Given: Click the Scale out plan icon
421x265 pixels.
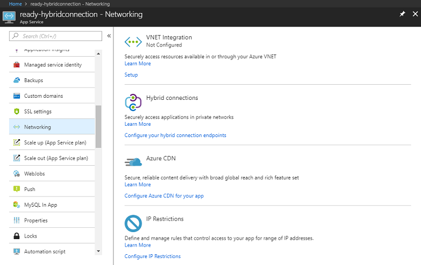Looking at the screenshot, I should click(x=17, y=158).
